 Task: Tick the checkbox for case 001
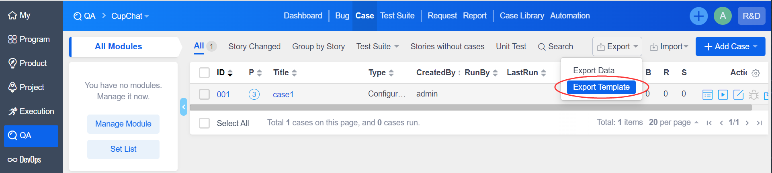pyautogui.click(x=205, y=95)
